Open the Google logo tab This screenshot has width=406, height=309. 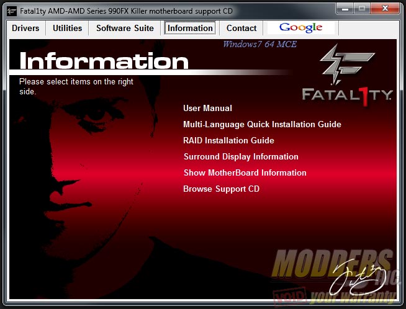(301, 28)
